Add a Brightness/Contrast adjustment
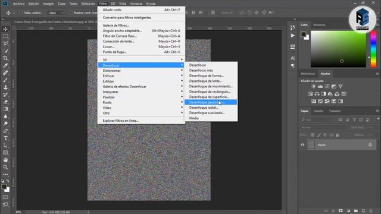The image size is (381, 214). pyautogui.click(x=314, y=86)
